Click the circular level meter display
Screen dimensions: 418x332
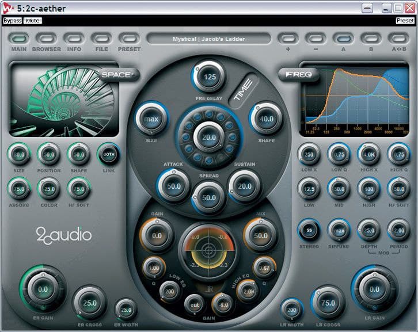coord(209,250)
